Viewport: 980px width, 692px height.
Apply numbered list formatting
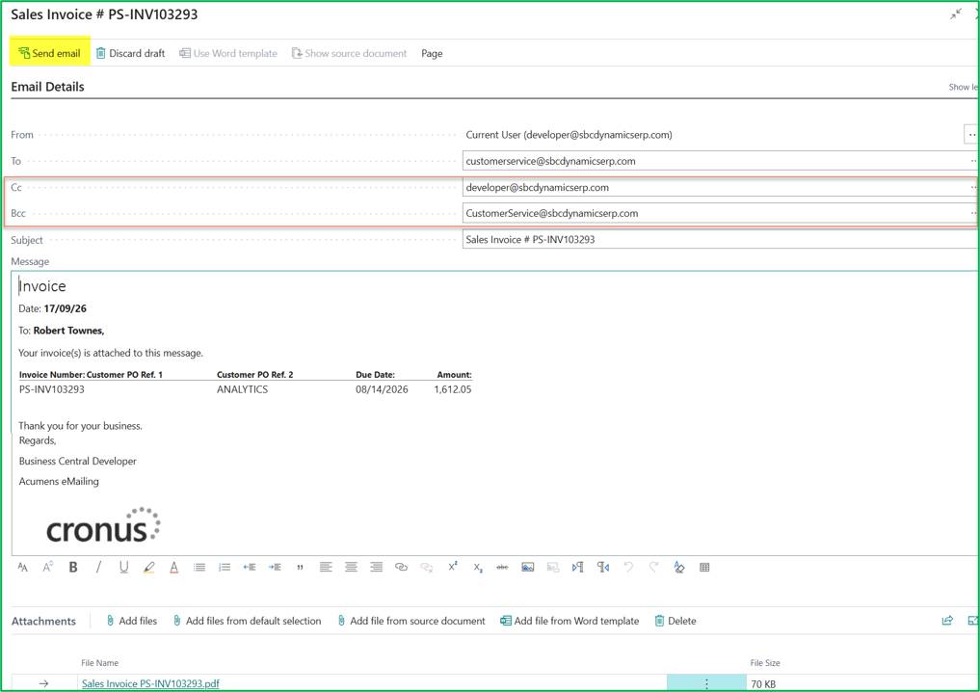pyautogui.click(x=225, y=567)
